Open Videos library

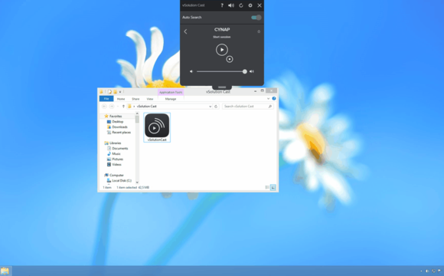click(116, 165)
